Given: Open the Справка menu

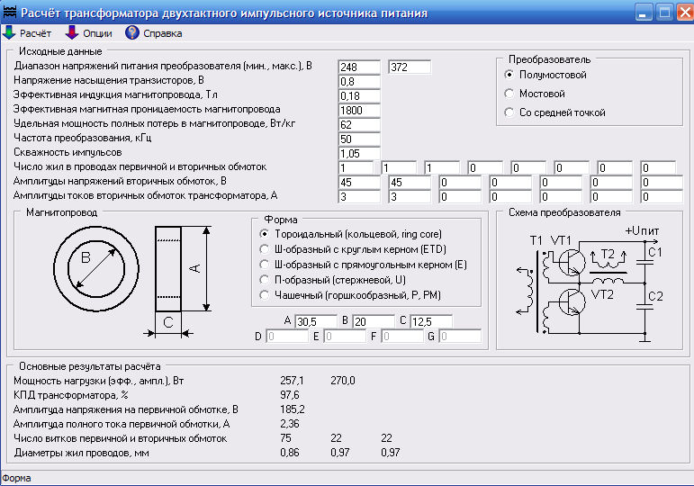Looking at the screenshot, I should coord(162,33).
